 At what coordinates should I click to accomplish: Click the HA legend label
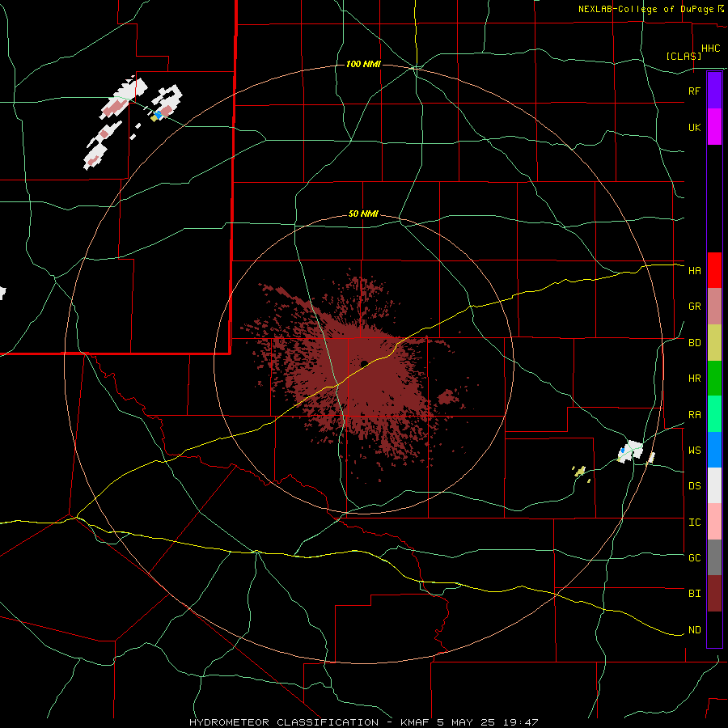695,271
